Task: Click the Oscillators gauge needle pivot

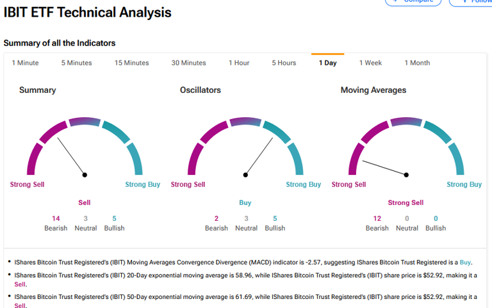Action: tap(245, 174)
